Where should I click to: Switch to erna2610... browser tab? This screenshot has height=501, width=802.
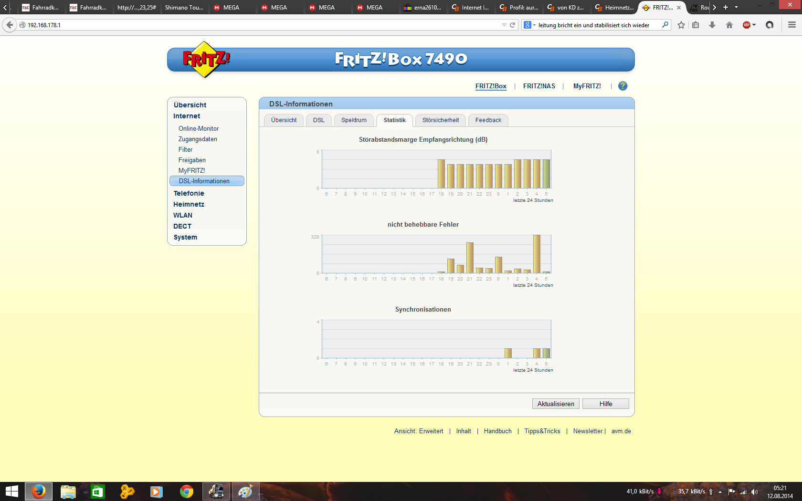tap(422, 7)
